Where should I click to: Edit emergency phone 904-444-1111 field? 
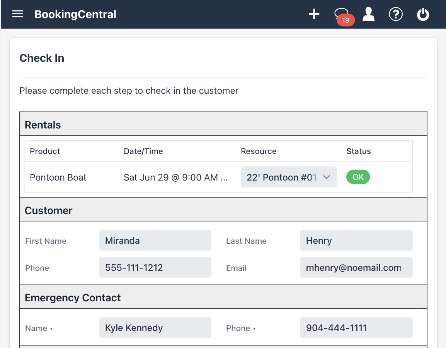point(356,328)
